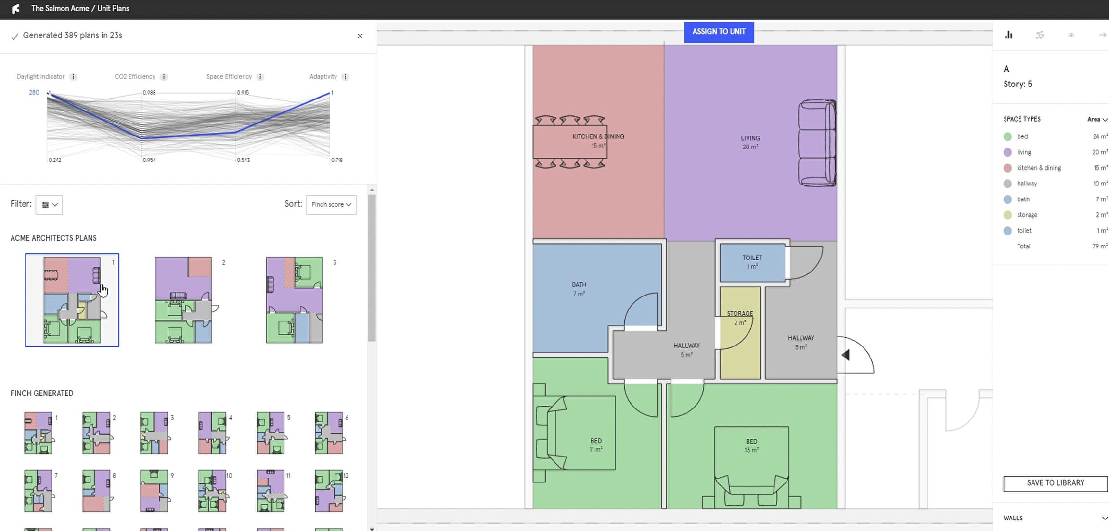The image size is (1109, 531).
Task: Open the bar chart statistics panel icon
Action: [1008, 35]
